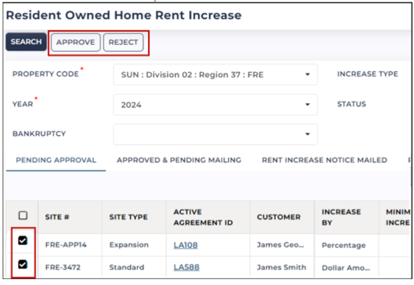Toggle the select-all header checkbox
414x285 pixels.
[23, 216]
